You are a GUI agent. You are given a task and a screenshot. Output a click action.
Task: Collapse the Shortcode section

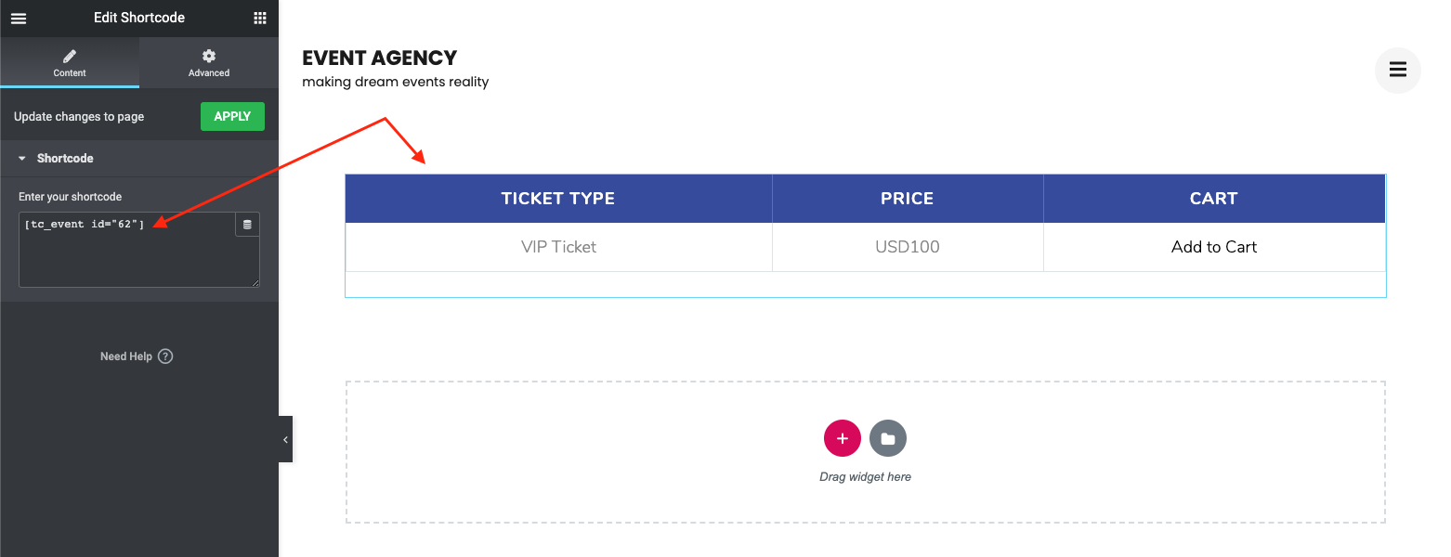(x=22, y=158)
